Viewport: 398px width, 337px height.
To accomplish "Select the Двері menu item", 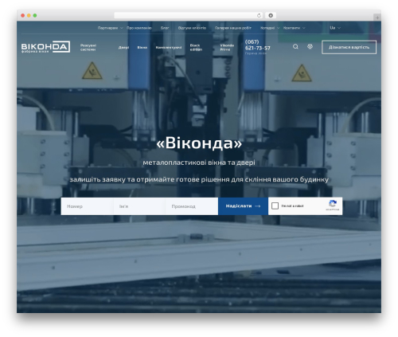I will coord(123,48).
